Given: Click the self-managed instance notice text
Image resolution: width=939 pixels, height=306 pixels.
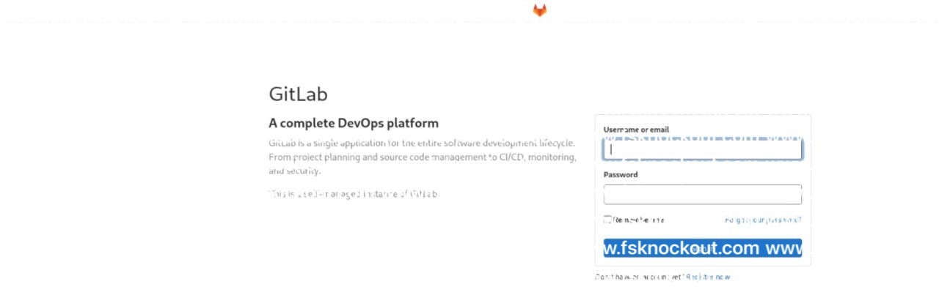Looking at the screenshot, I should click(354, 194).
